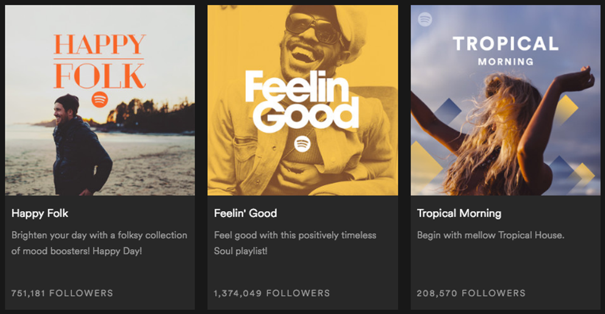The width and height of the screenshot is (605, 314).
Task: Click the Spotify logo on Tropical Morning cover
Action: pyautogui.click(x=425, y=19)
